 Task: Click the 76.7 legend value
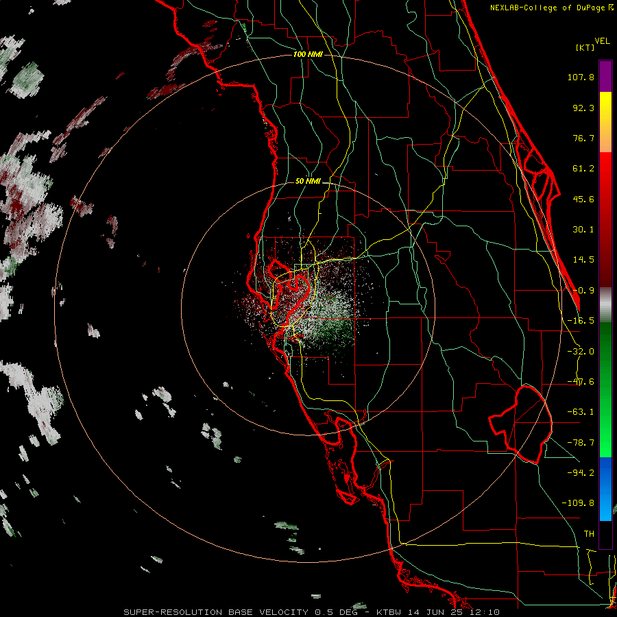tap(583, 138)
